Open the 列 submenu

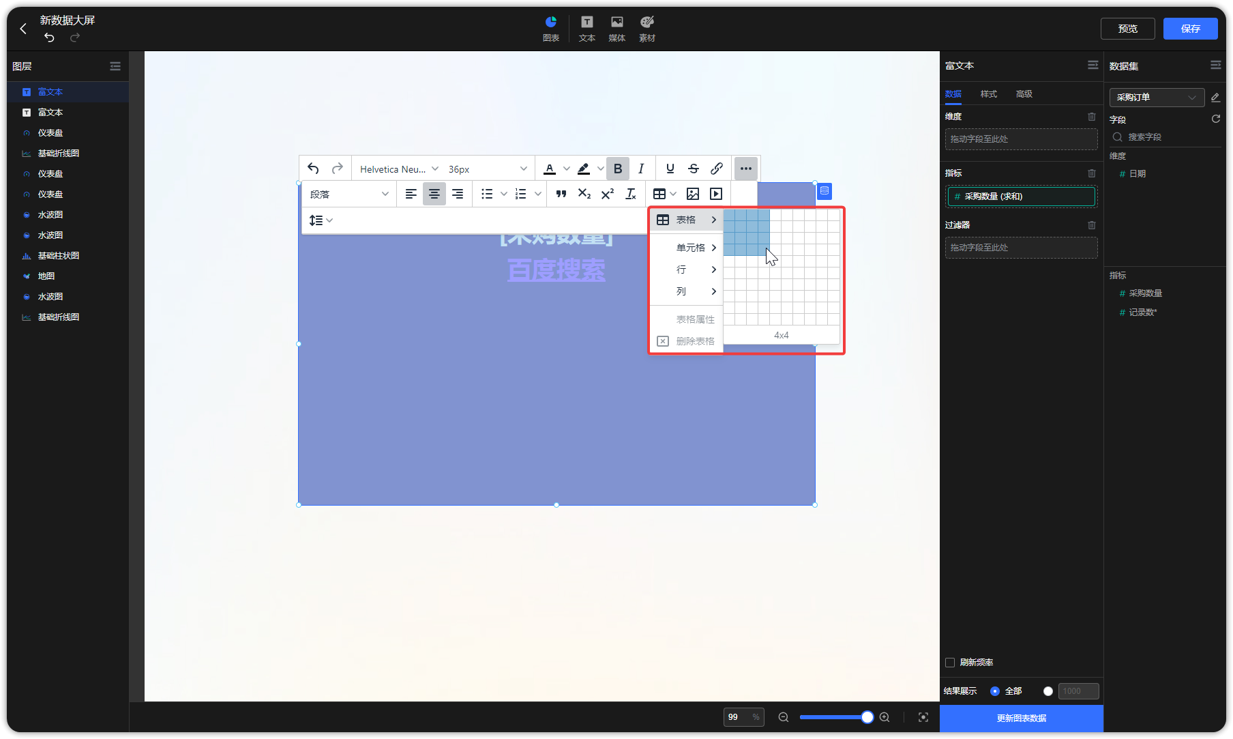687,291
